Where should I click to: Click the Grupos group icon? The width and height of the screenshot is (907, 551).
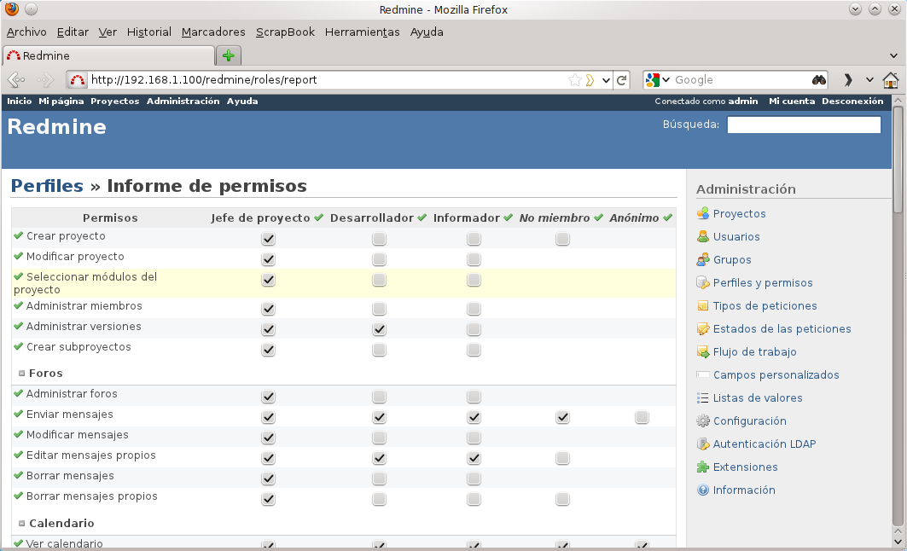coord(703,259)
